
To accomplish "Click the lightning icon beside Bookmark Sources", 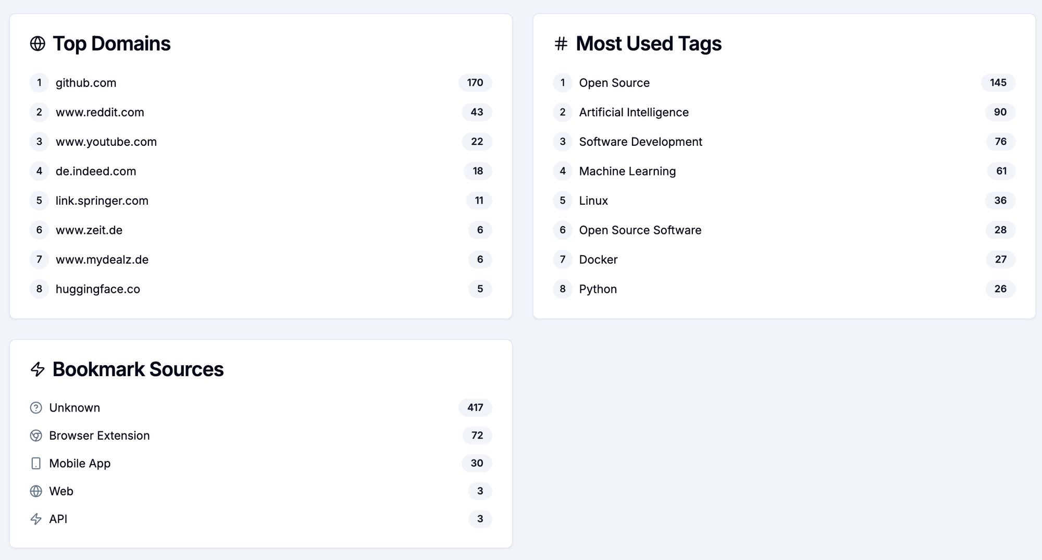I will pyautogui.click(x=38, y=369).
